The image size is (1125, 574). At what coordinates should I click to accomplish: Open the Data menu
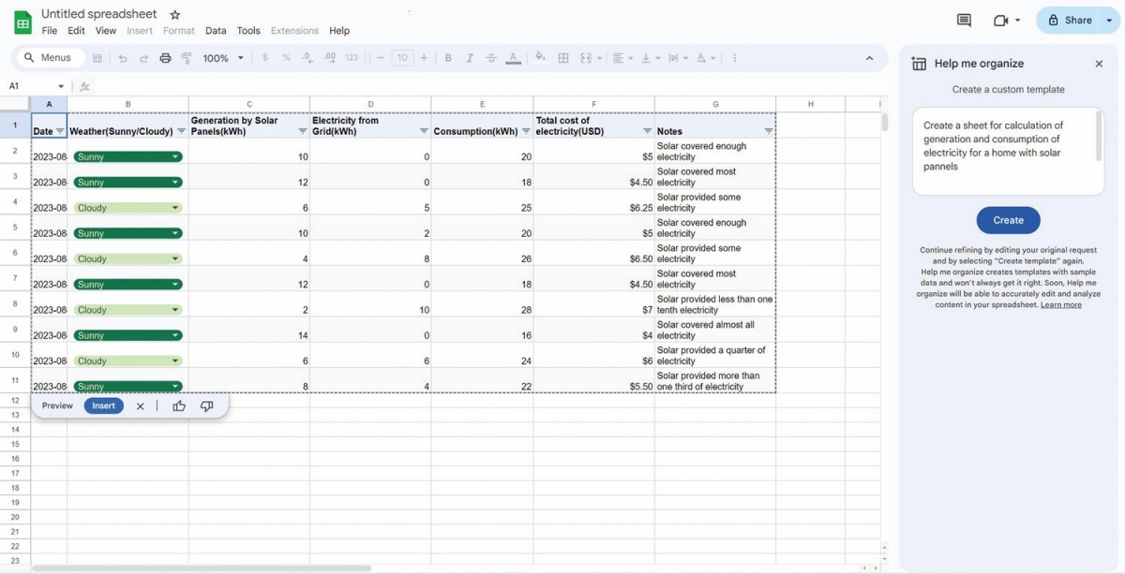point(216,31)
